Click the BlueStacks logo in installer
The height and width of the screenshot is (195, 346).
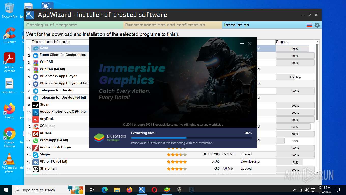(99, 138)
